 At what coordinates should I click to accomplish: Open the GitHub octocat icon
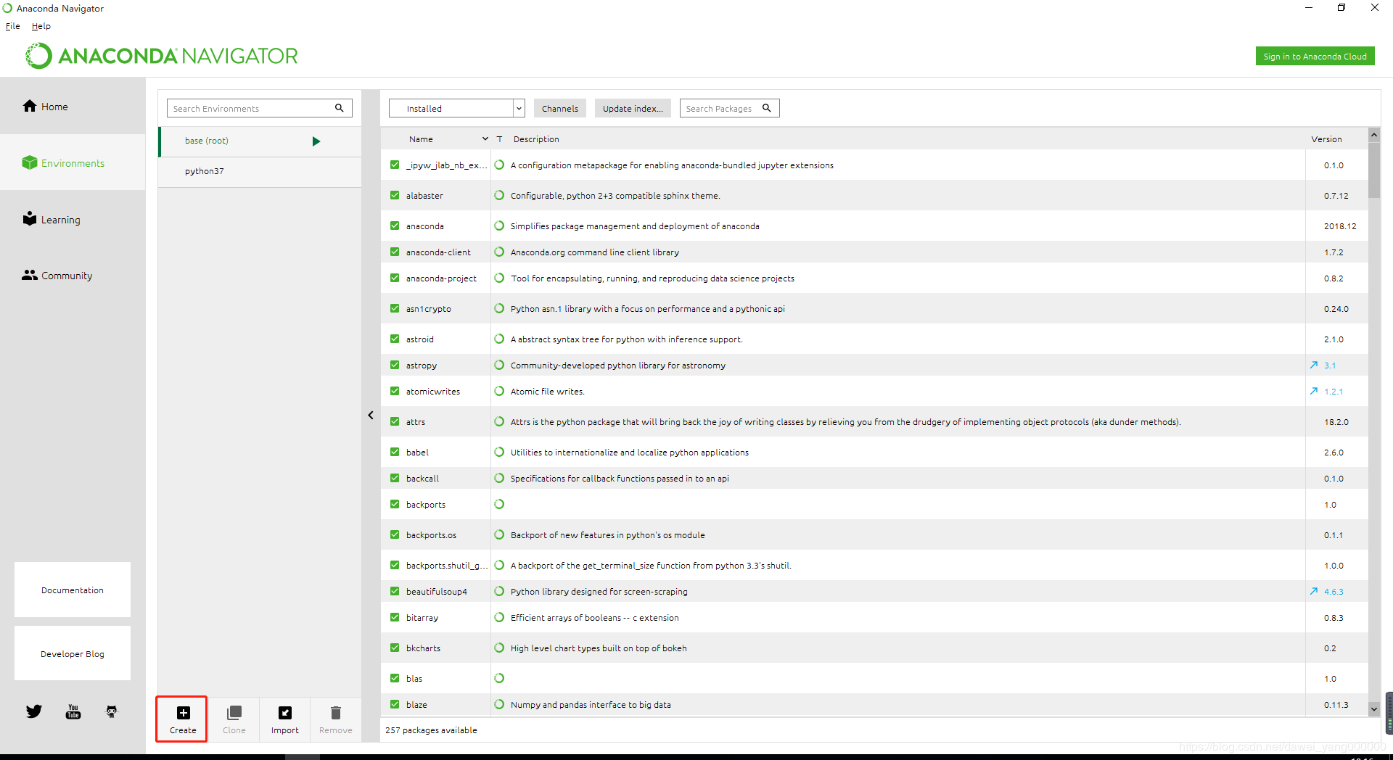(x=112, y=711)
